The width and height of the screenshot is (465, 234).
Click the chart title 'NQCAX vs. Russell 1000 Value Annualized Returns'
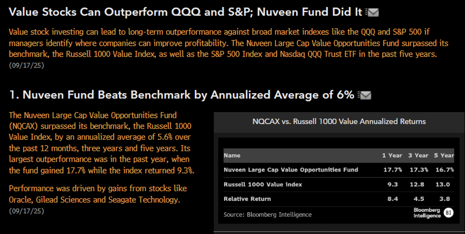(339, 121)
